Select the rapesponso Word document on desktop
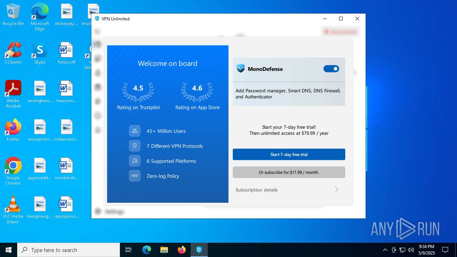 (x=66, y=208)
